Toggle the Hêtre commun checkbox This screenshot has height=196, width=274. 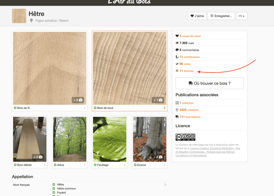(x=54, y=189)
